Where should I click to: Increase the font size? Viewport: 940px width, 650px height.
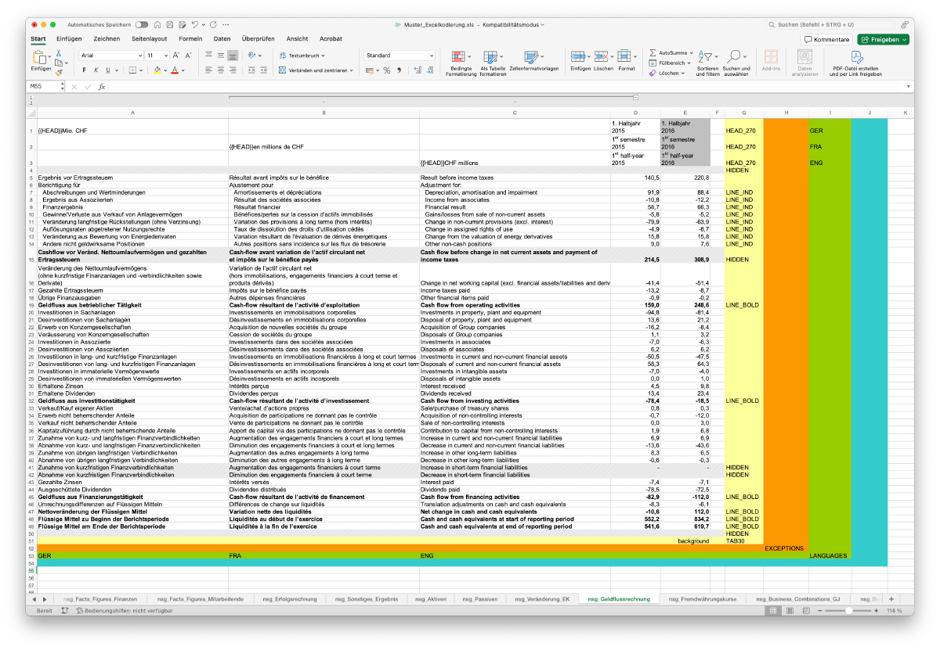[x=176, y=56]
